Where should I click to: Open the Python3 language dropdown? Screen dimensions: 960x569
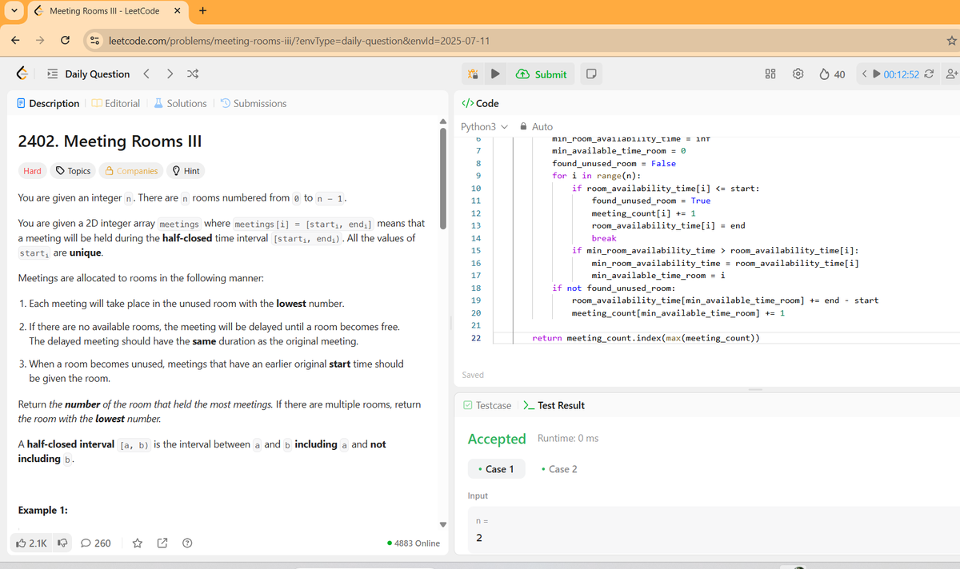[485, 126]
